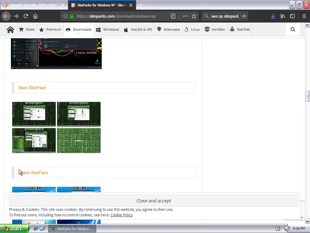The width and height of the screenshot is (310, 233).
Task: Open the Library bookmarks icon
Action: [283, 16]
